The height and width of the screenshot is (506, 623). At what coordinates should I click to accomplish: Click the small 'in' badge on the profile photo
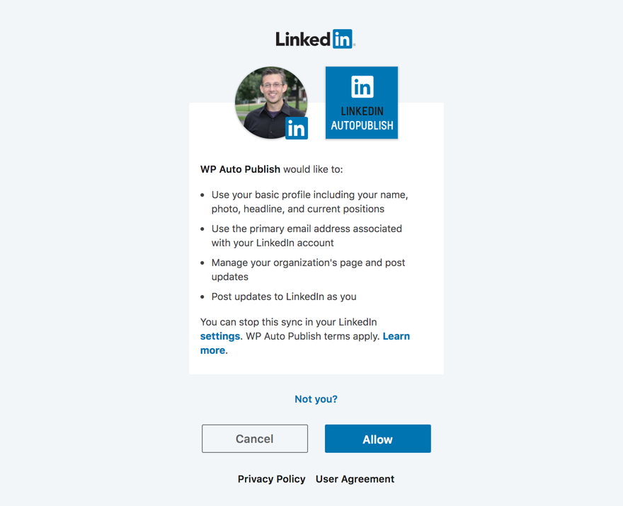click(x=295, y=128)
